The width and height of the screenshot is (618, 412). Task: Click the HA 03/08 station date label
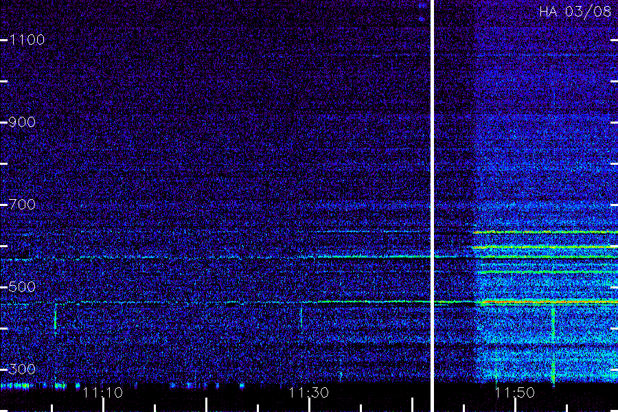pyautogui.click(x=575, y=12)
